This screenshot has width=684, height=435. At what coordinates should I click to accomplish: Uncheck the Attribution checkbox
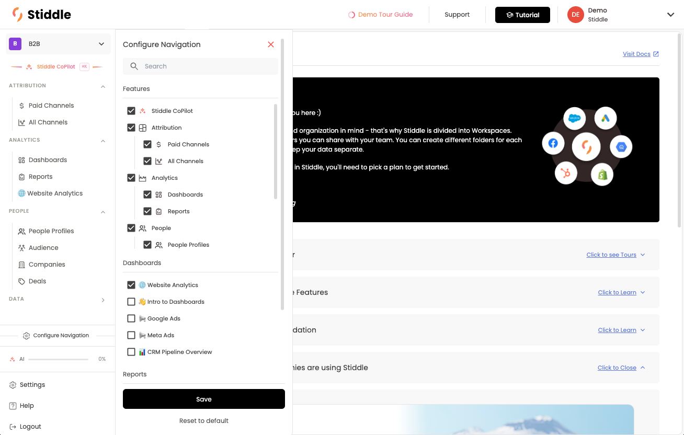click(131, 128)
